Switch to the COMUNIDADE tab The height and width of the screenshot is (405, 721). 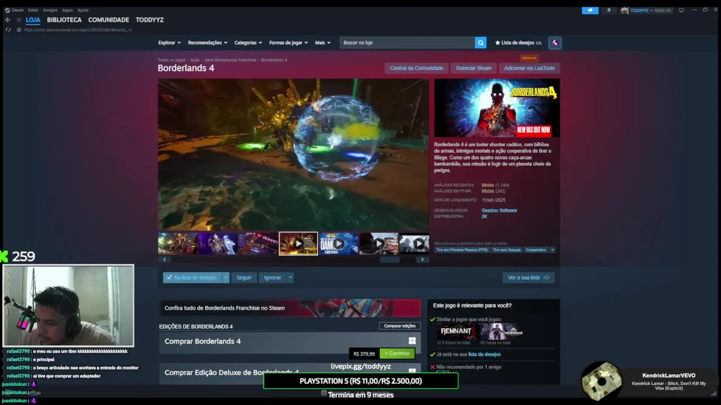coord(109,20)
